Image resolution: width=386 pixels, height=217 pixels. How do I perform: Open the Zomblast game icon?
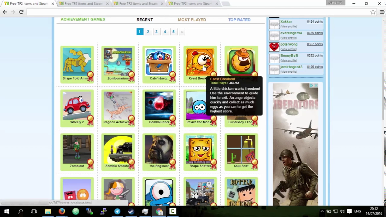click(77, 149)
